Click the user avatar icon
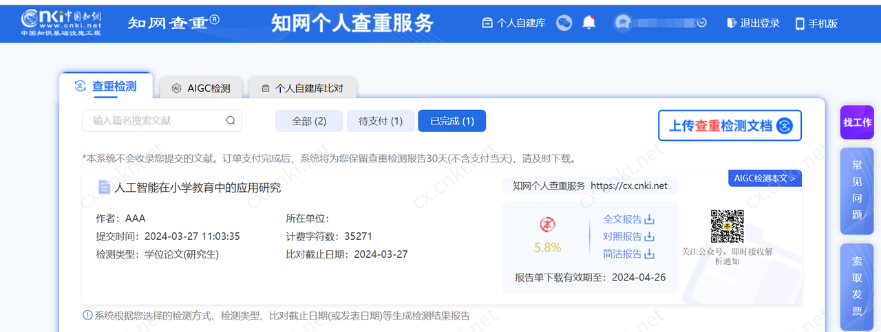Image resolution: width=881 pixels, height=332 pixels. coord(624,23)
